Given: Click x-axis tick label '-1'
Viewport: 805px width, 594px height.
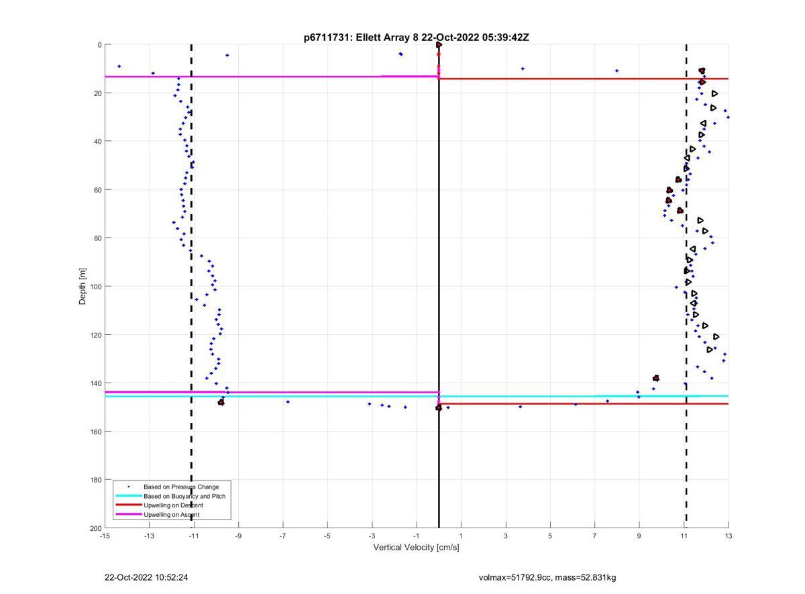Looking at the screenshot, I should 417,536.
